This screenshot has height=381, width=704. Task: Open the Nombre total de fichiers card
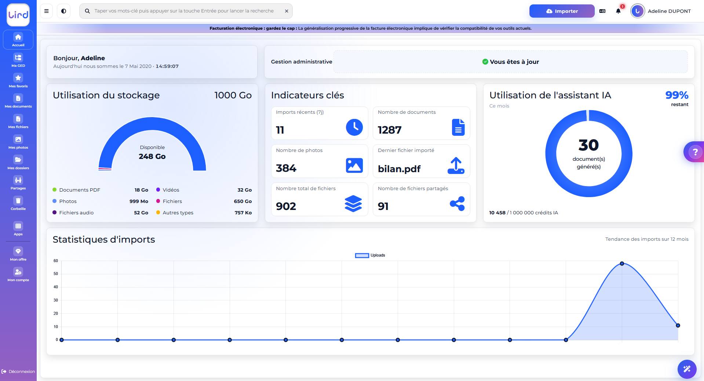(x=320, y=199)
